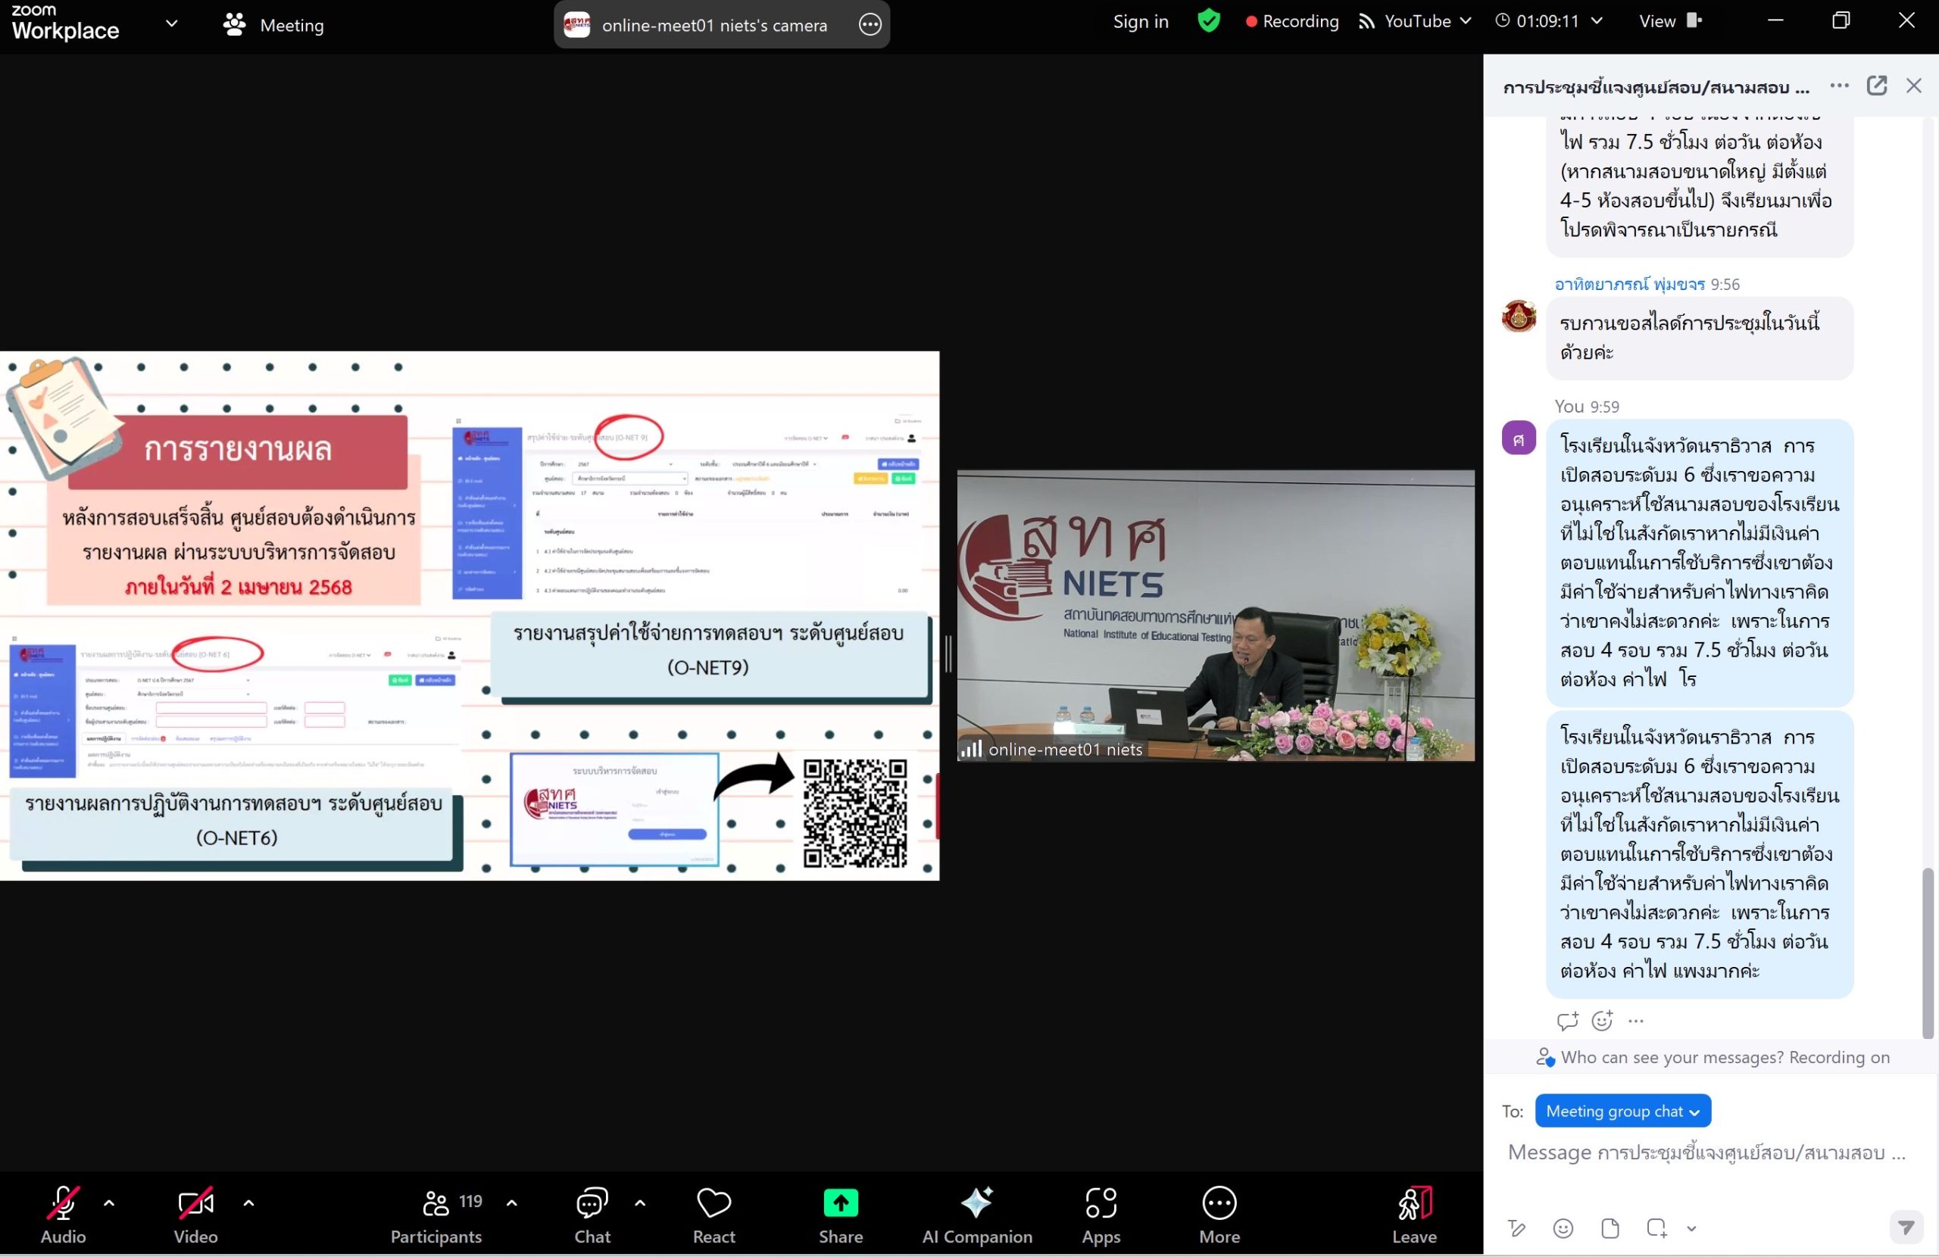Viewport: 1939px width, 1257px height.
Task: Click Sign in
Action: click(x=1141, y=21)
